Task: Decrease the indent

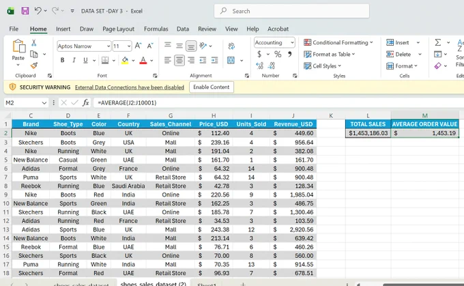Action: coord(203,60)
